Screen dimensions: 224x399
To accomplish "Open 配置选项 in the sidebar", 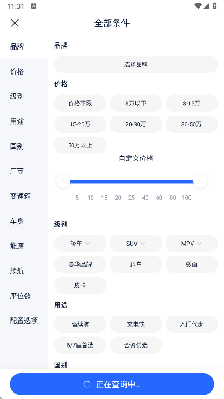I will 24,321.
